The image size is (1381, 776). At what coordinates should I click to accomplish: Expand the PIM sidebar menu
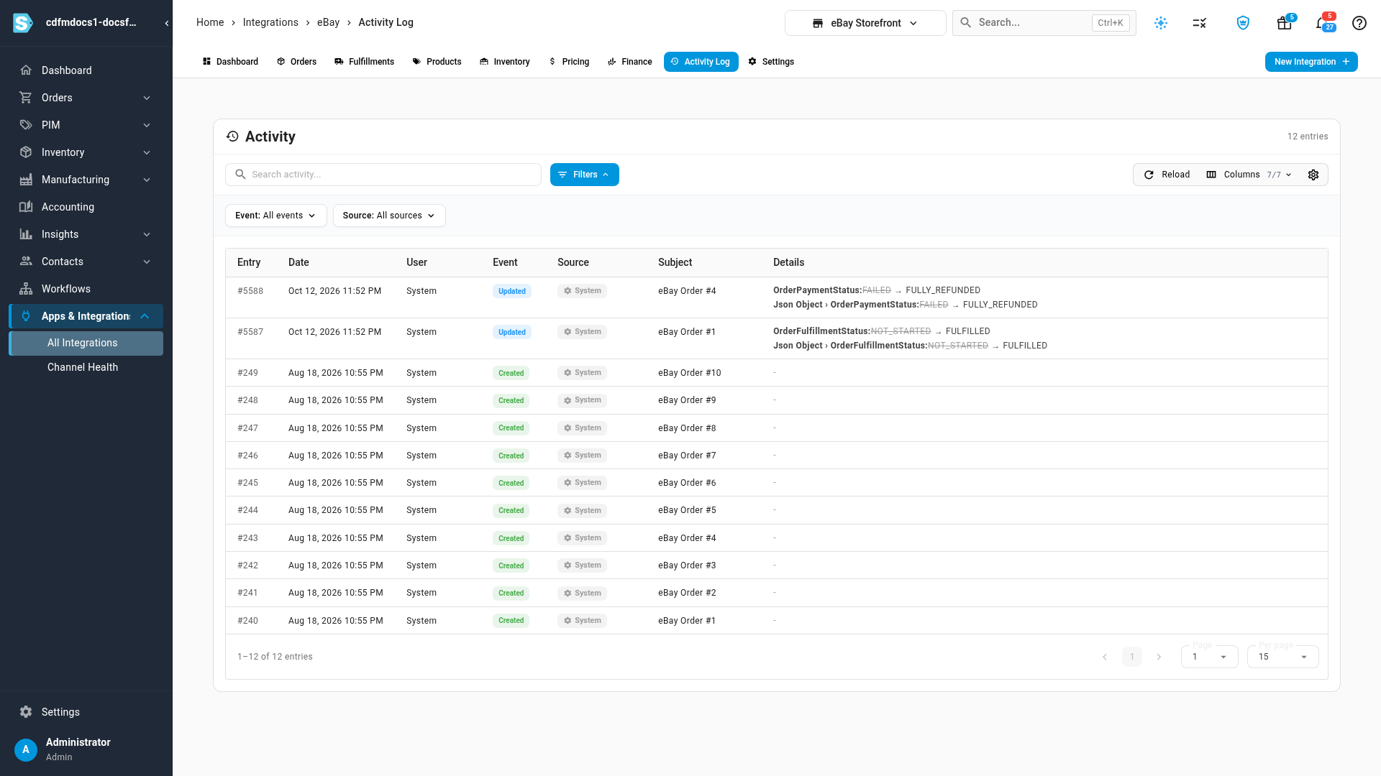(86, 125)
